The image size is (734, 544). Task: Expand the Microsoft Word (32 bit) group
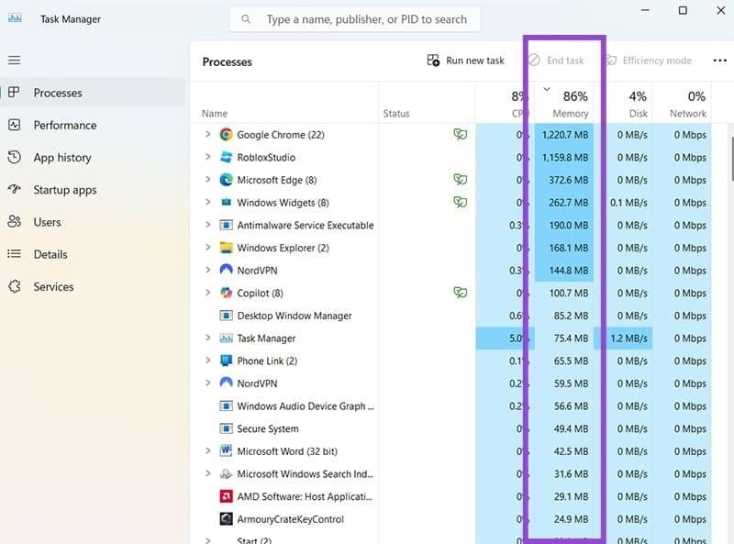coord(208,450)
